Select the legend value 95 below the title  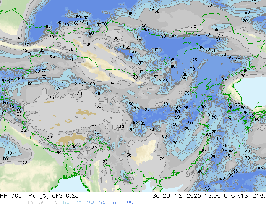(x=102, y=203)
